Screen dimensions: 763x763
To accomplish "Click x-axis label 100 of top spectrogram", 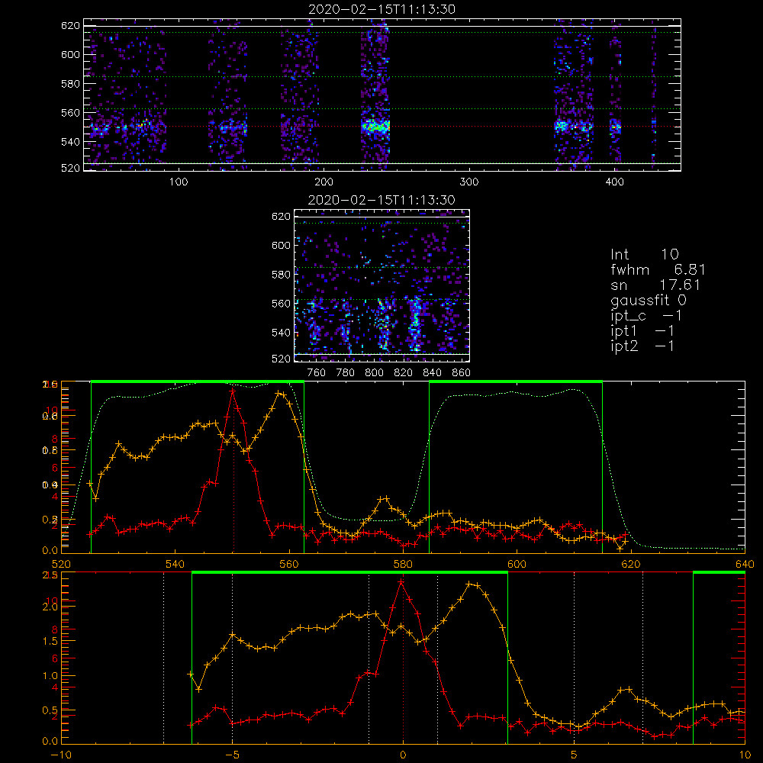I will click(x=179, y=182).
